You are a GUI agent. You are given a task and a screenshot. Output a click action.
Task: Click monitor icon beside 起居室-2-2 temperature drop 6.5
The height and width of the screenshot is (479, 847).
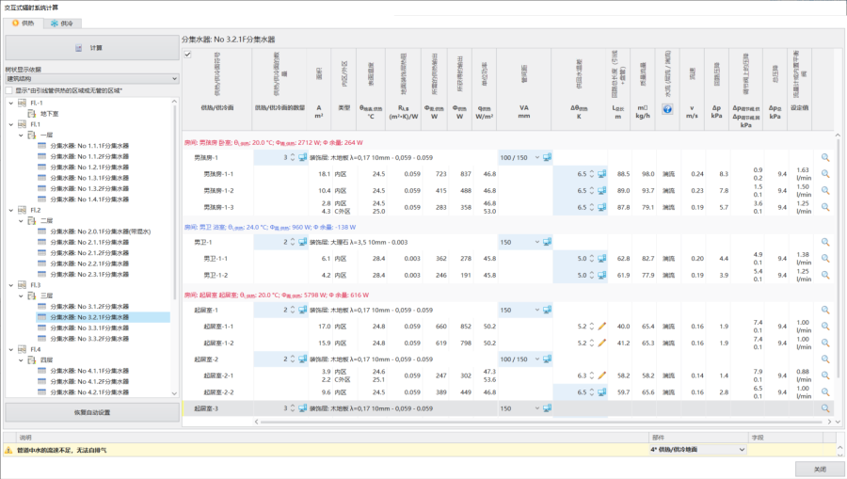click(601, 392)
